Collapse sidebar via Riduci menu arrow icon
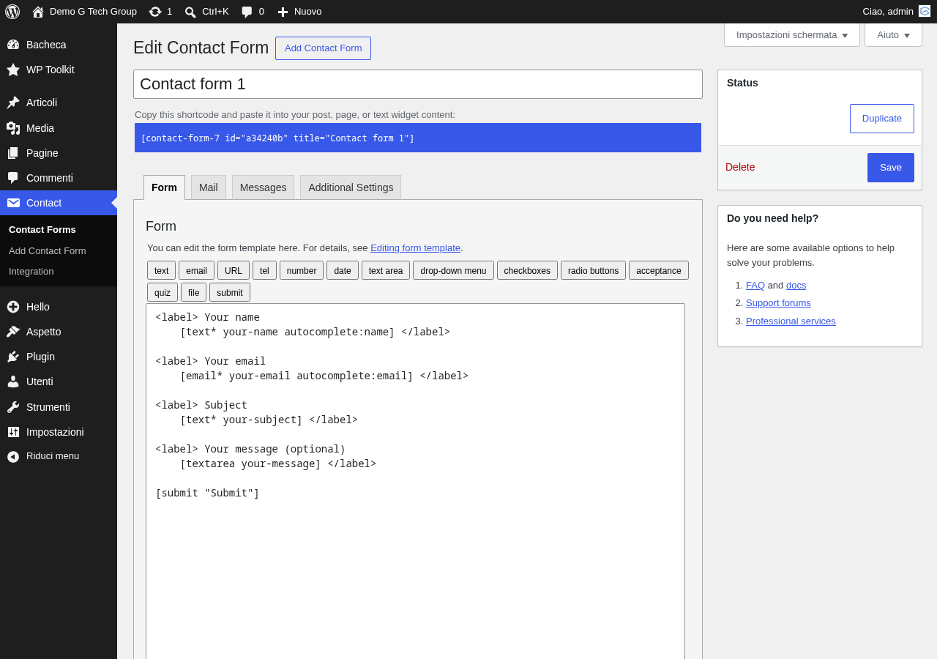 click(13, 456)
